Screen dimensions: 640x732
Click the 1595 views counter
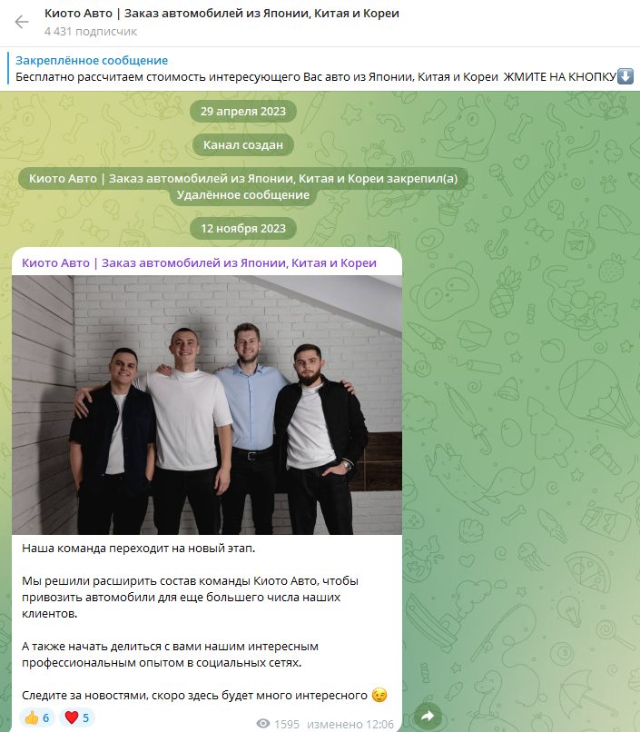tap(287, 724)
